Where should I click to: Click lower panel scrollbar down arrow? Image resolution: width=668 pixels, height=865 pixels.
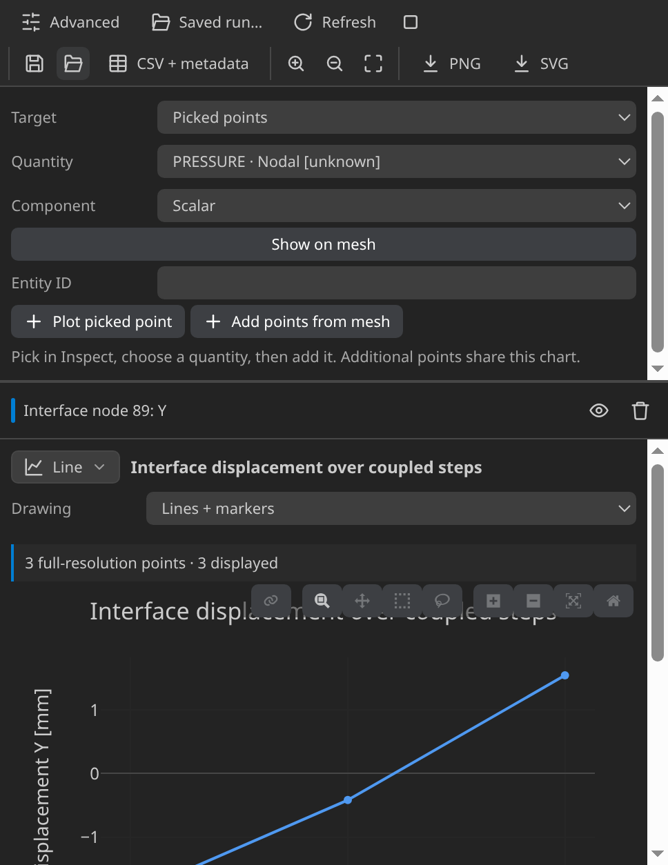(x=658, y=854)
